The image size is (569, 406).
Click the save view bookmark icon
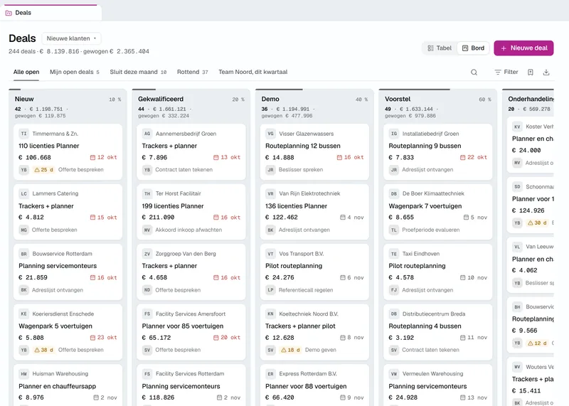pyautogui.click(x=531, y=73)
